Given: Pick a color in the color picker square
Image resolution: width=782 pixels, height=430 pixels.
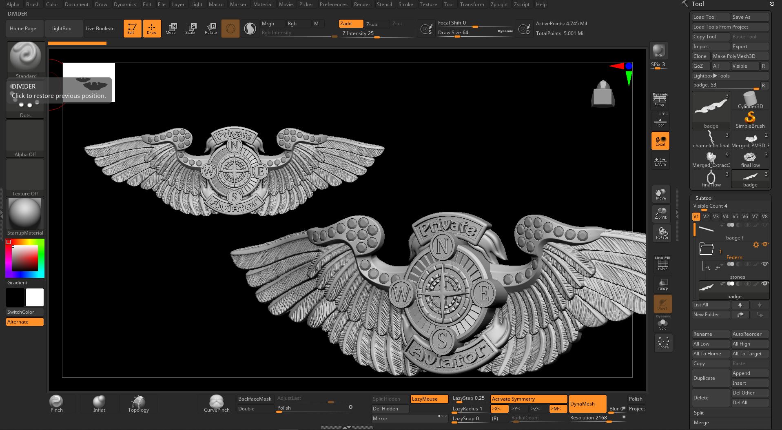Looking at the screenshot, I should tap(25, 258).
